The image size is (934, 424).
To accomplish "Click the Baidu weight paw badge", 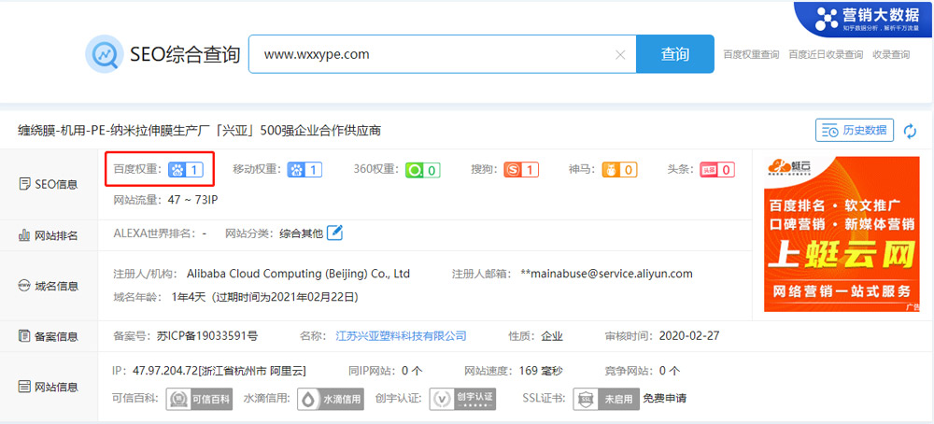I will 185,170.
